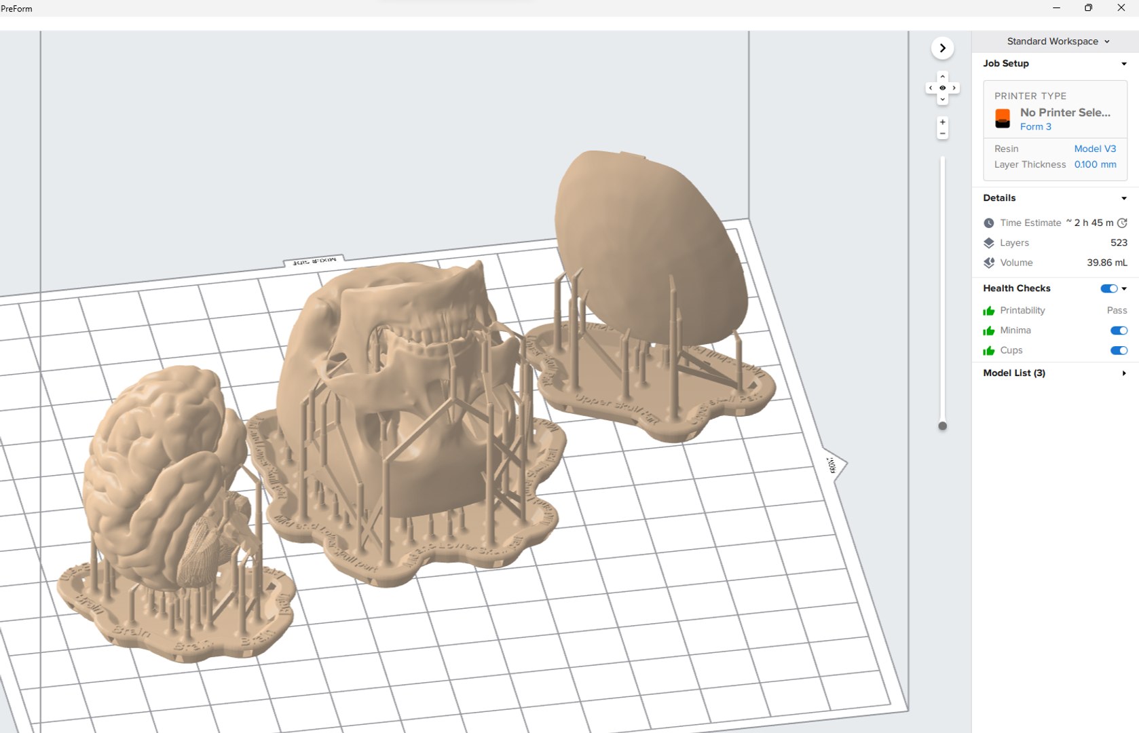The image size is (1139, 733).
Task: Collapse the right sidebar with arrow button
Action: (x=942, y=48)
